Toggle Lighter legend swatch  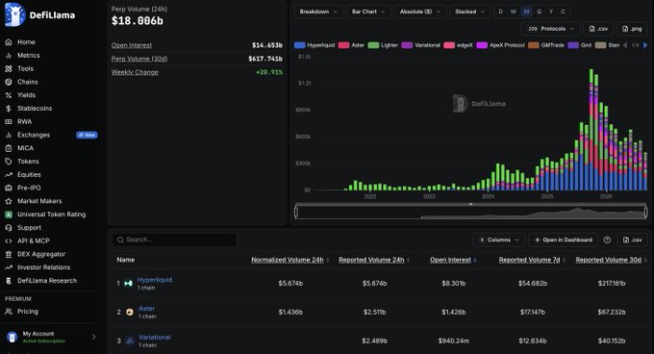pyautogui.click(x=373, y=45)
